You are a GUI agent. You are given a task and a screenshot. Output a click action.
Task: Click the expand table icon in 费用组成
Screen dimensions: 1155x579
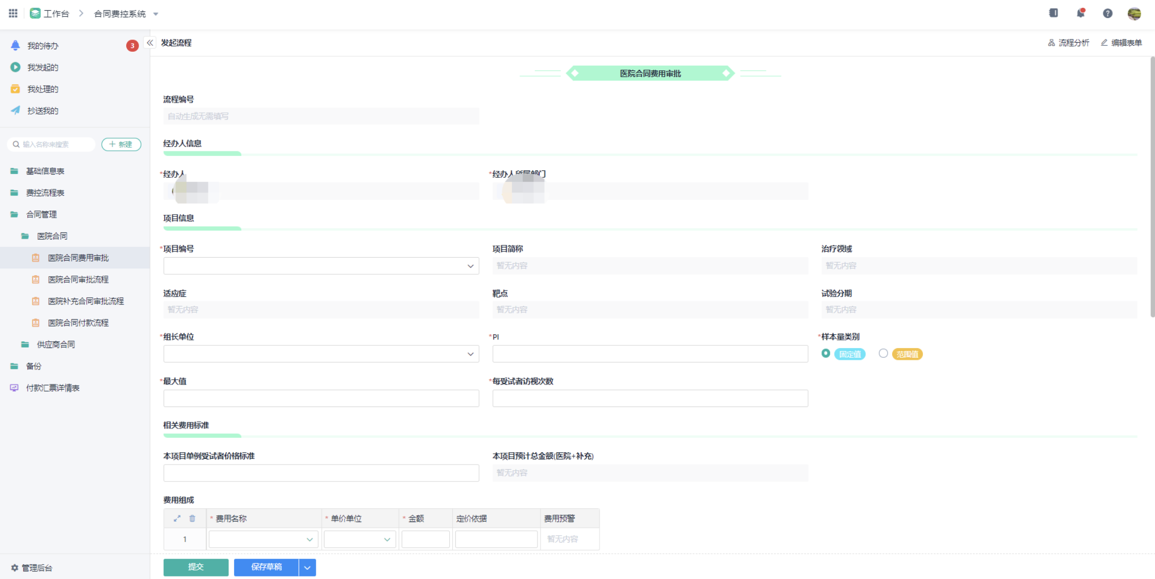coord(177,518)
